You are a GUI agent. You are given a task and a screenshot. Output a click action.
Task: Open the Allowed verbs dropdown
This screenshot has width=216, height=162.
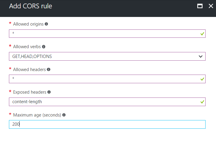[107, 56]
